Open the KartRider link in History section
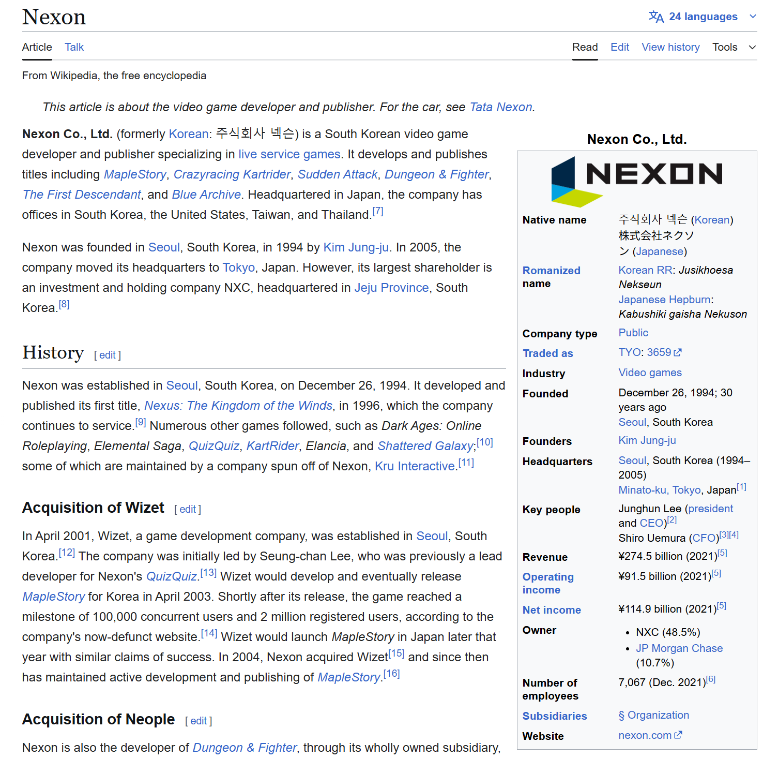Viewport: 763px width, 758px height. [272, 446]
